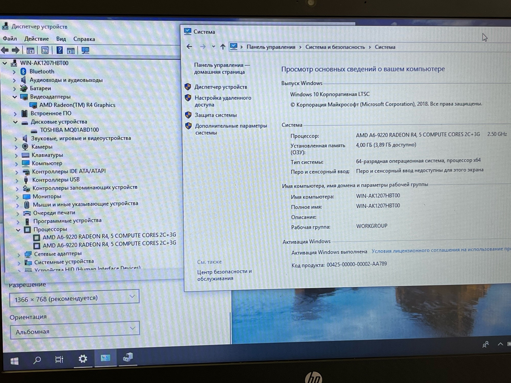Click the scan for hardware changes monitor icon

pyautogui.click(x=85, y=50)
